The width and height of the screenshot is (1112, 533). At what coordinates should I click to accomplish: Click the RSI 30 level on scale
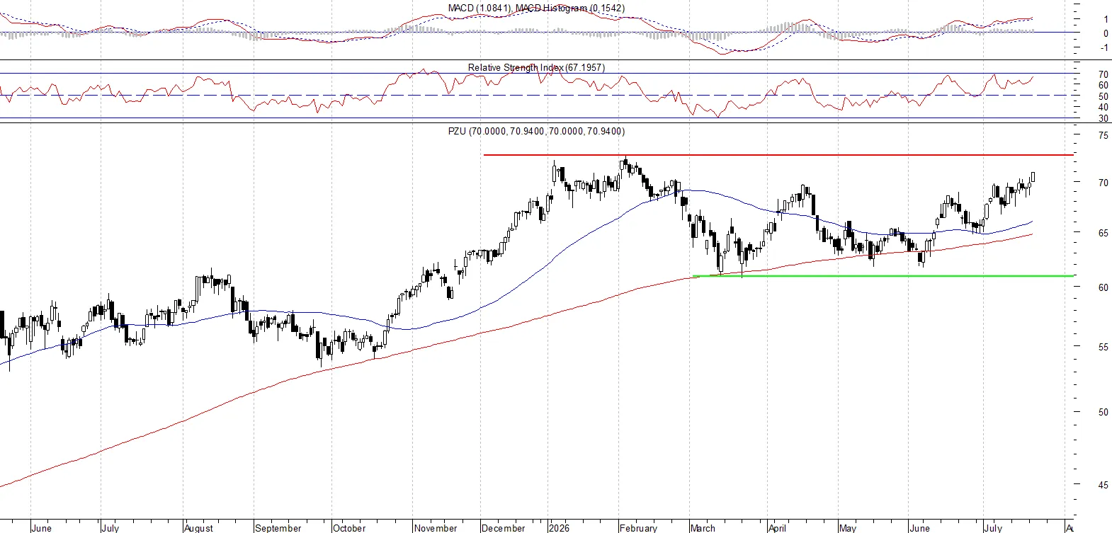coord(1104,118)
